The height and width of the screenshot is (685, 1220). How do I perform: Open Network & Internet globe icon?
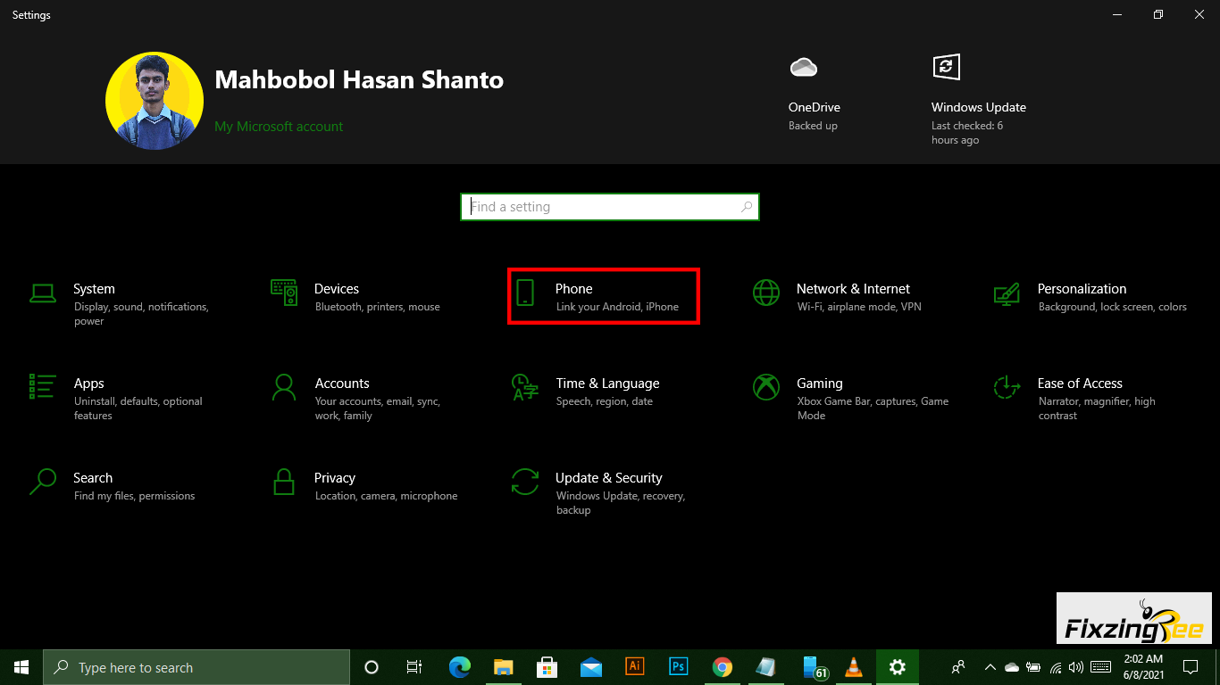(x=766, y=292)
